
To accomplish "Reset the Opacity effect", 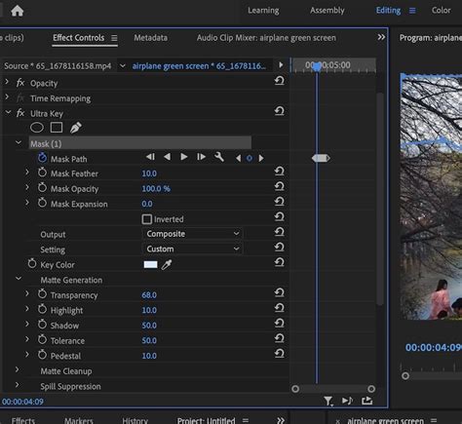I will click(x=279, y=81).
